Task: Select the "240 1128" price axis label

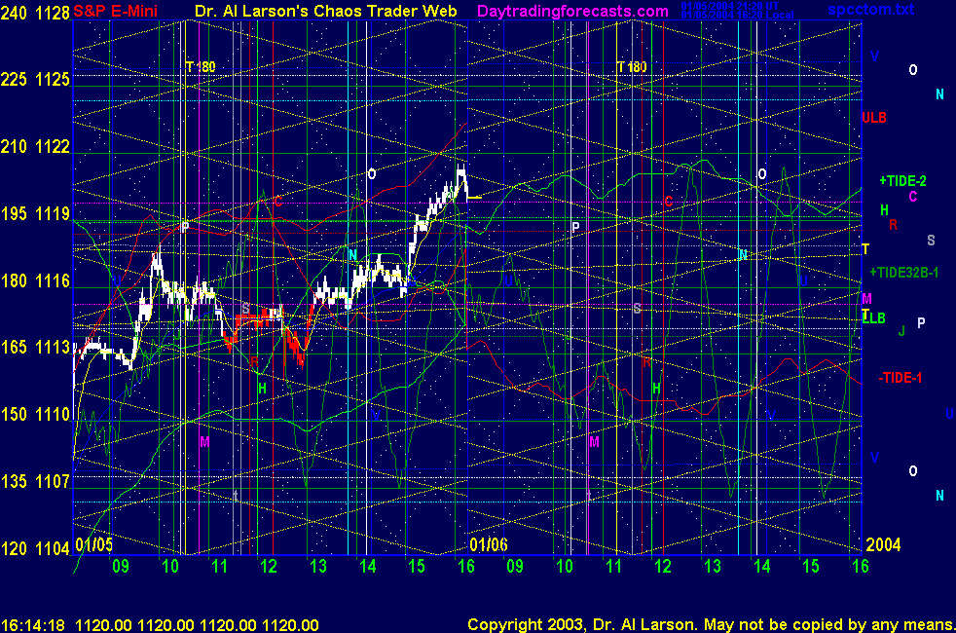Action: click(x=35, y=13)
